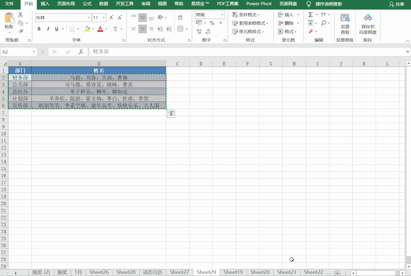Click the 共享 share button

pyautogui.click(x=397, y=4)
